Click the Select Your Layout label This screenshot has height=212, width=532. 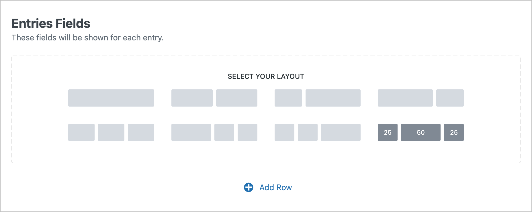(266, 76)
